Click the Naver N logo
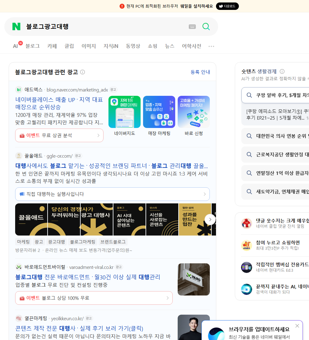 [x=16, y=27]
